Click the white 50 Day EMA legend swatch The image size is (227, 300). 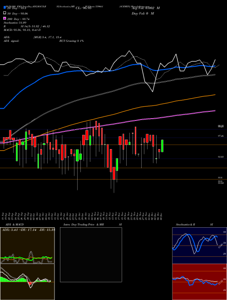(x=5, y=13)
